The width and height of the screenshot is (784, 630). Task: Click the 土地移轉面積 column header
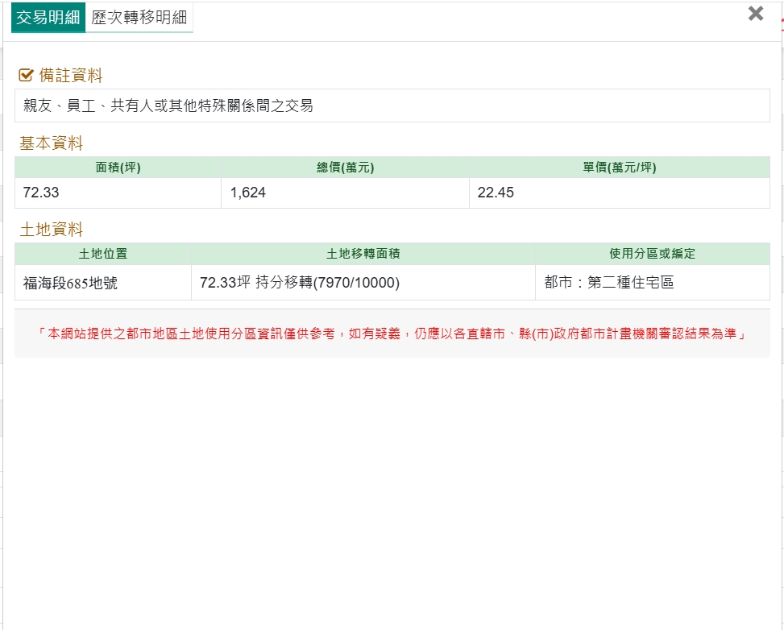pyautogui.click(x=363, y=254)
